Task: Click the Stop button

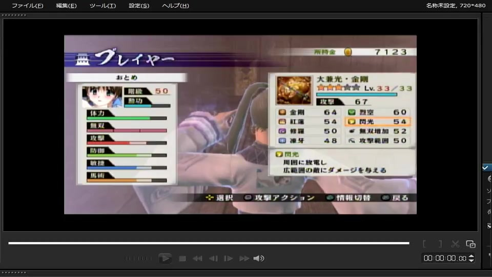Action: click(x=182, y=259)
